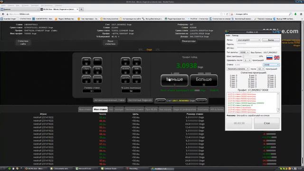Open the A-MONITOR.RU bookmark
304x171 pixels.
[43, 19]
